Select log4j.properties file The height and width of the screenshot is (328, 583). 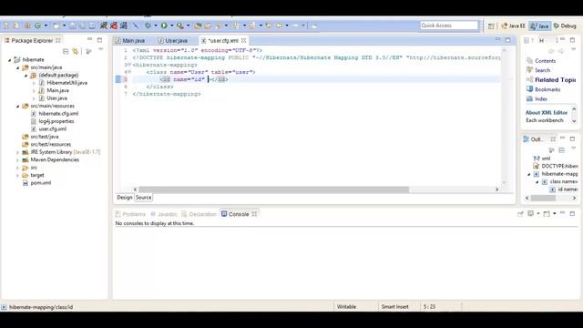pos(56,121)
